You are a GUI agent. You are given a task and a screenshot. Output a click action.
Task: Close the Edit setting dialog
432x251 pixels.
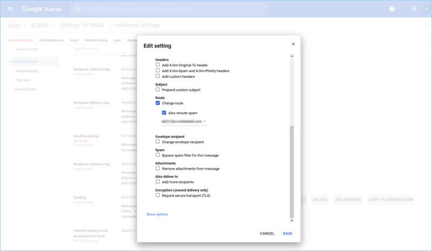pyautogui.click(x=293, y=44)
